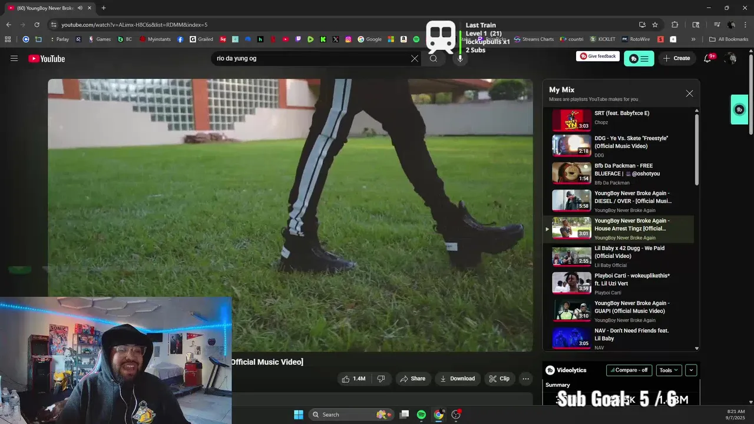The width and height of the screenshot is (754, 424).
Task: Reload the page in Chrome
Action: click(x=37, y=25)
